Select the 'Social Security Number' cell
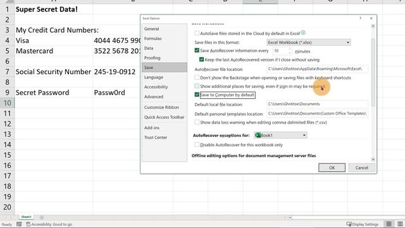The width and height of the screenshot is (405, 228). 54,72
